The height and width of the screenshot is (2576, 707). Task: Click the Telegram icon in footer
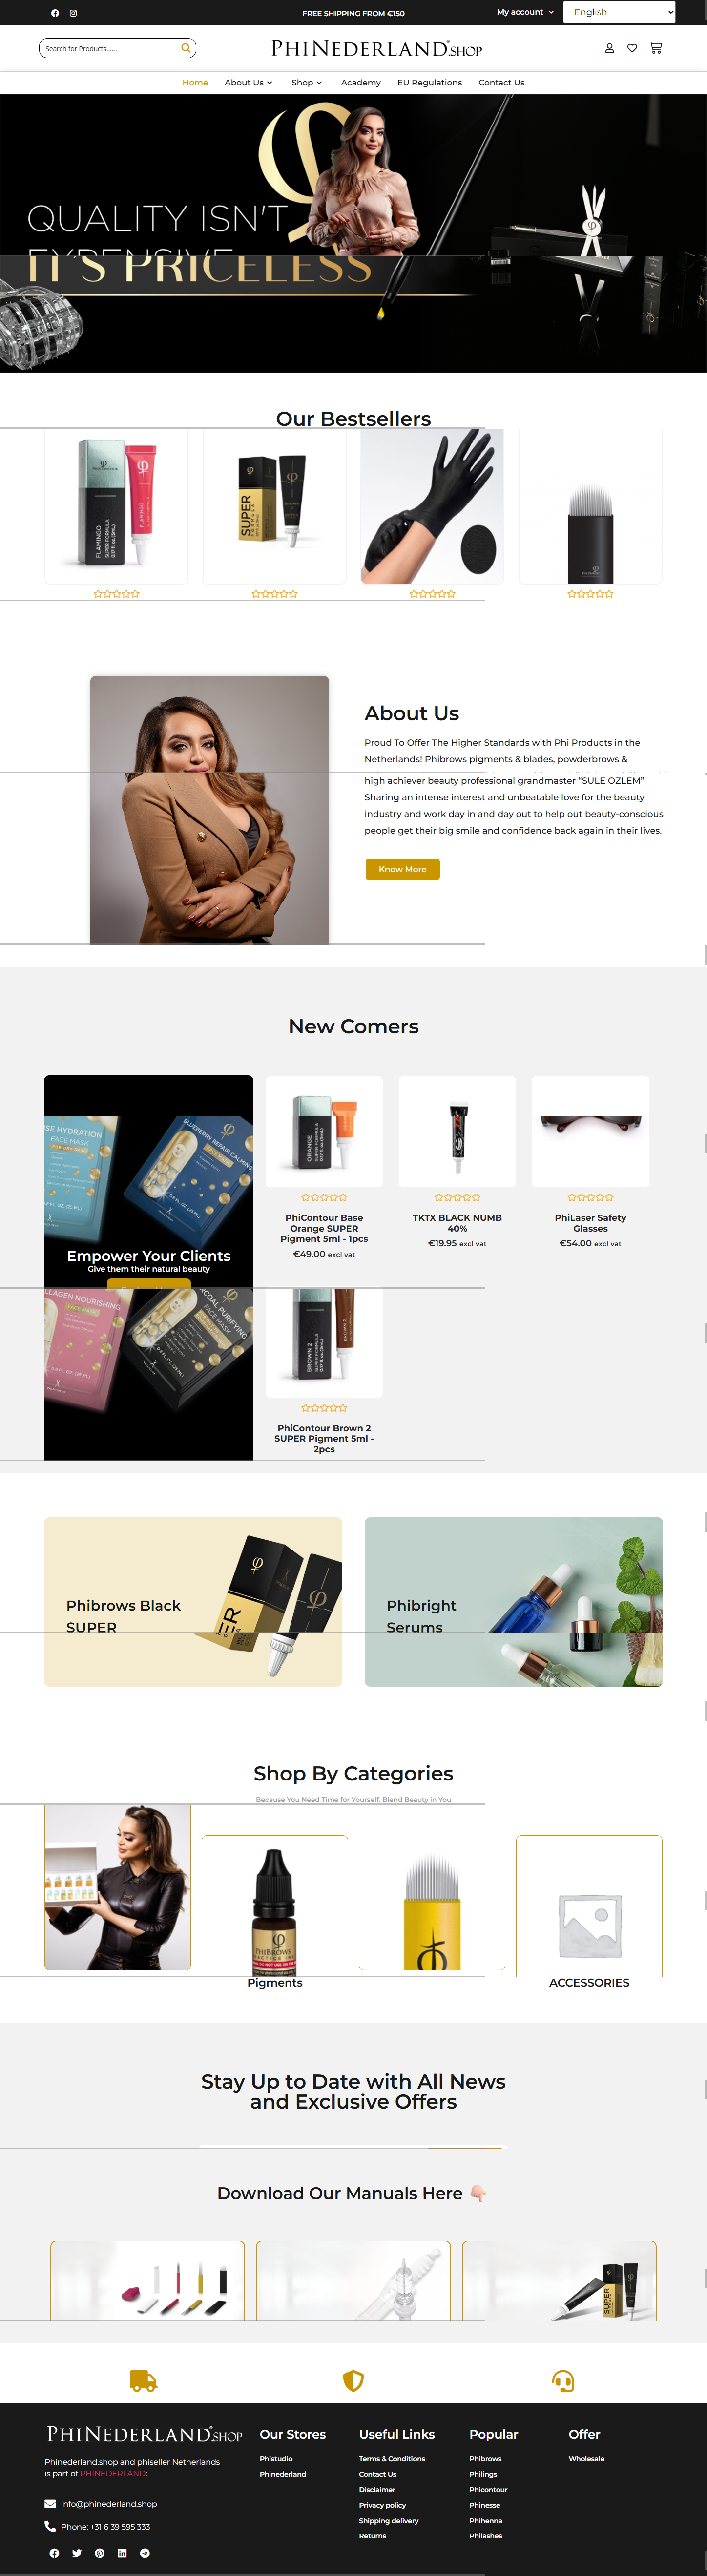pos(145,2553)
